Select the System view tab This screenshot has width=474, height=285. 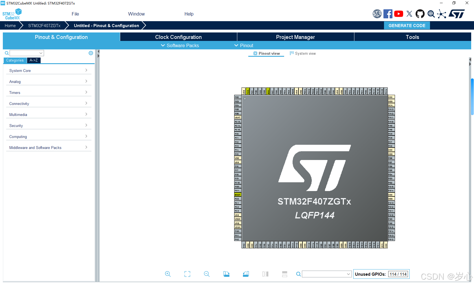[x=303, y=53]
